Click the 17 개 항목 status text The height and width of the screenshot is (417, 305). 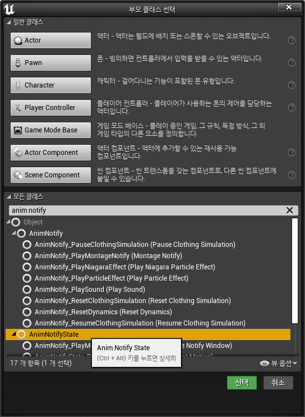41,363
